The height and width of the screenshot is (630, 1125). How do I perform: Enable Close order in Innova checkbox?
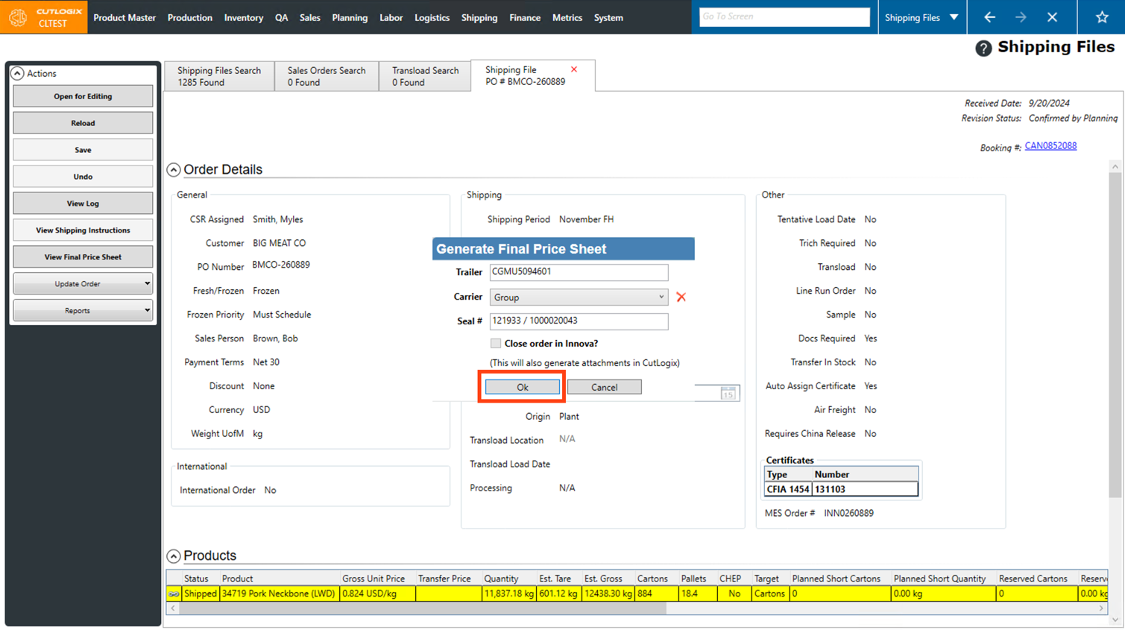496,344
